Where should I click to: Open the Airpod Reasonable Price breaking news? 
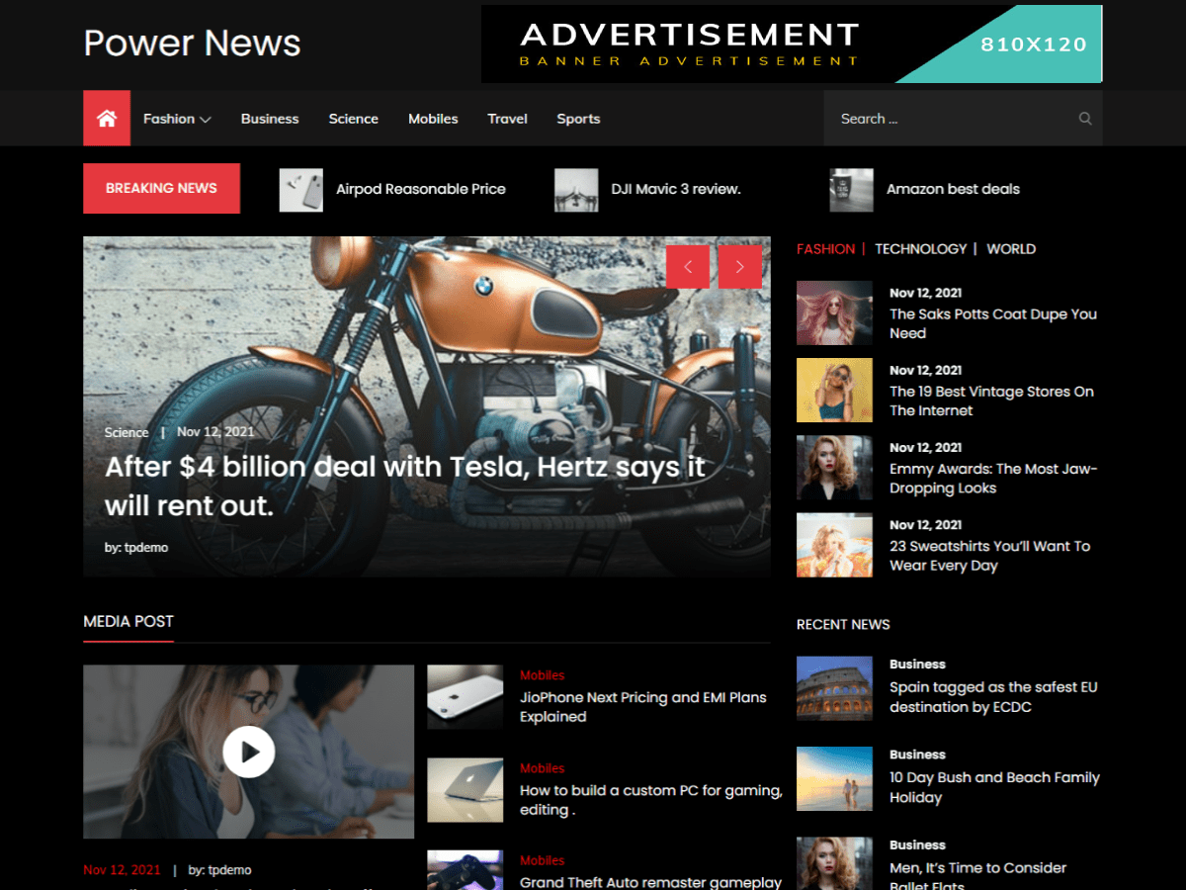(421, 189)
